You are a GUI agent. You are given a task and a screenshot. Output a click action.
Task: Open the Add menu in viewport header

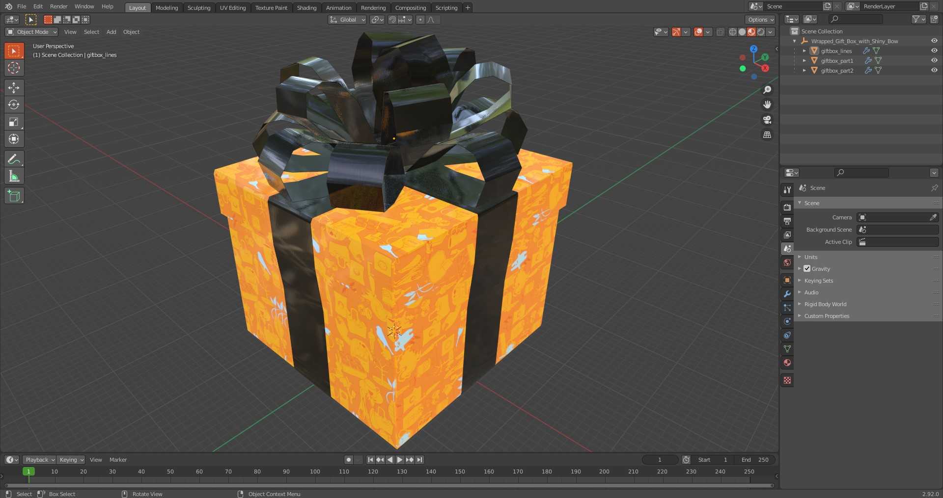111,32
